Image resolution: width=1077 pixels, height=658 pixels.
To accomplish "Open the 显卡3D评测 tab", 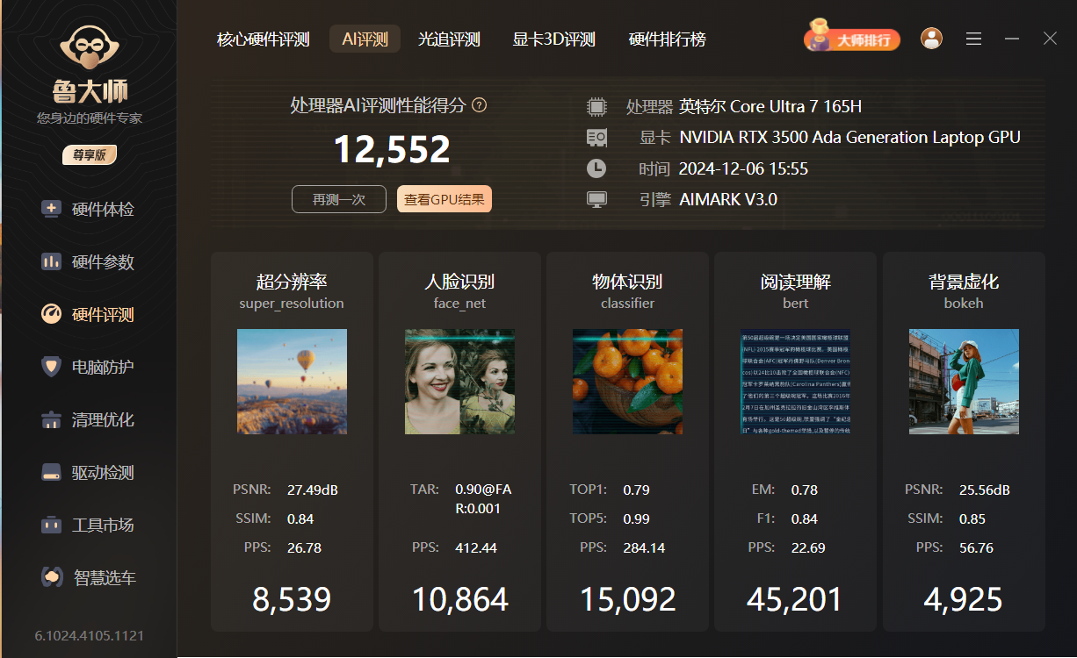I will tap(553, 39).
